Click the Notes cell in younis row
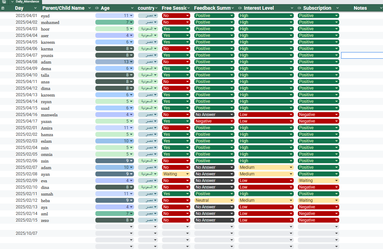Viewport: 383px width, 249px height. click(361, 56)
